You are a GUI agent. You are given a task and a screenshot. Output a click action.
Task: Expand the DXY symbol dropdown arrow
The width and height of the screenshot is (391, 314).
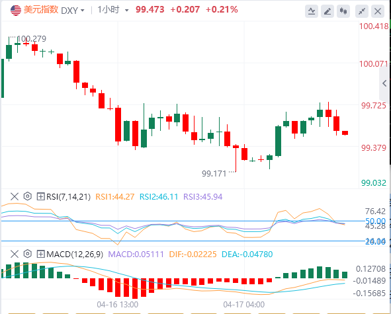[83, 11]
